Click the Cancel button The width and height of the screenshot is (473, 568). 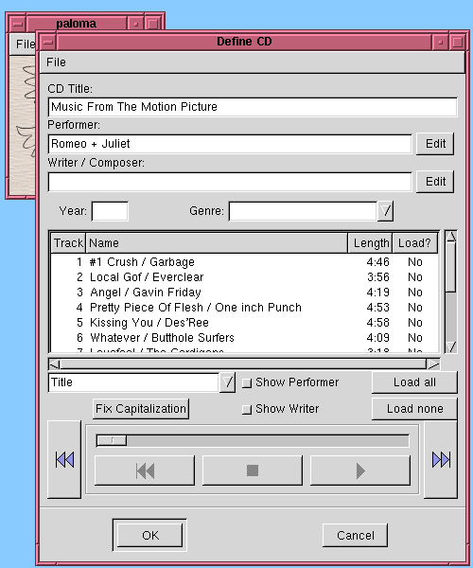tap(355, 535)
